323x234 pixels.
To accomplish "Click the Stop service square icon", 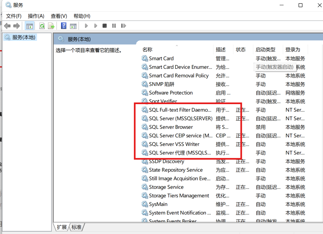I will pos(105,26).
